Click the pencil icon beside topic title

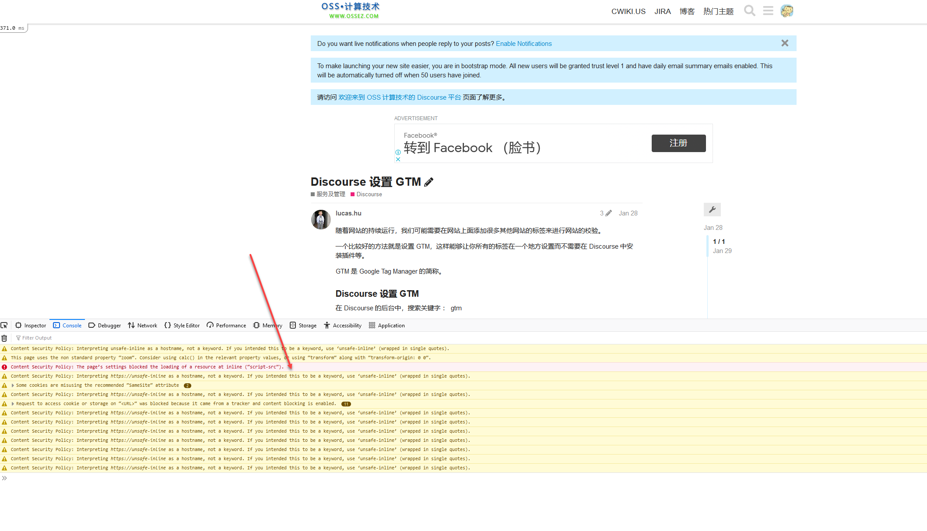point(429,182)
